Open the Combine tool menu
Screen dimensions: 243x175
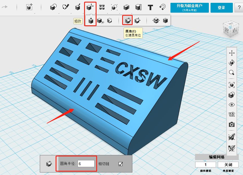[126, 7]
